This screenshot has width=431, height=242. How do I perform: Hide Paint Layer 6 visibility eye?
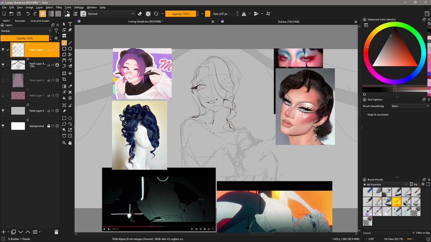[3, 111]
